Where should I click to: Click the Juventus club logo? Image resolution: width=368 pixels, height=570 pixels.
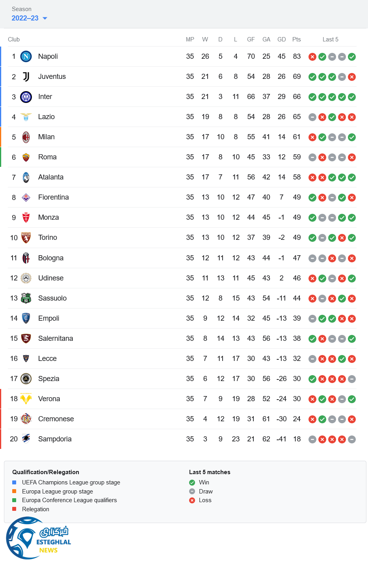pos(26,77)
